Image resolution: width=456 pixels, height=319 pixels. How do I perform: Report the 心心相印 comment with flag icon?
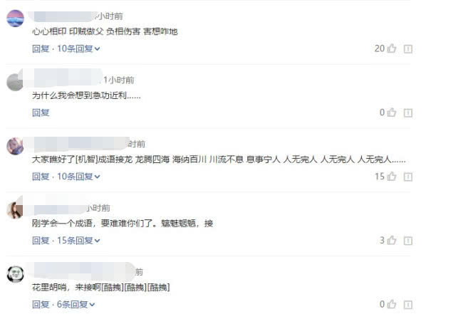point(408,49)
